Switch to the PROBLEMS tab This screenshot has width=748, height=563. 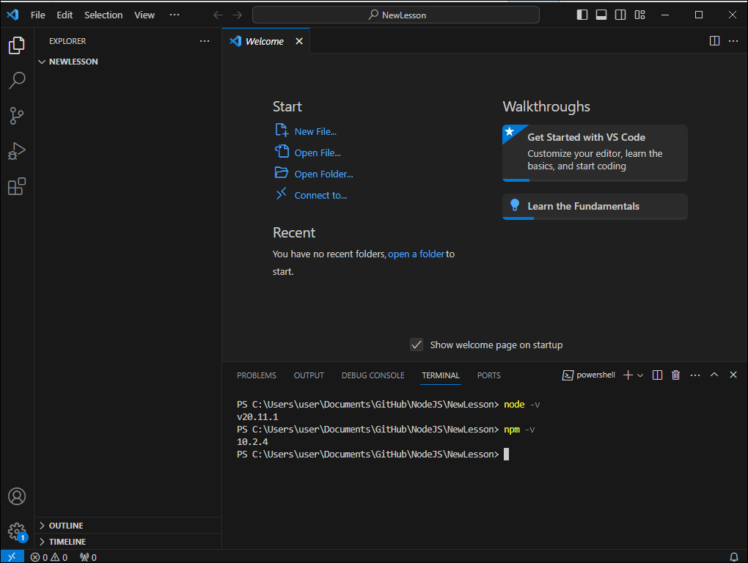tap(256, 375)
